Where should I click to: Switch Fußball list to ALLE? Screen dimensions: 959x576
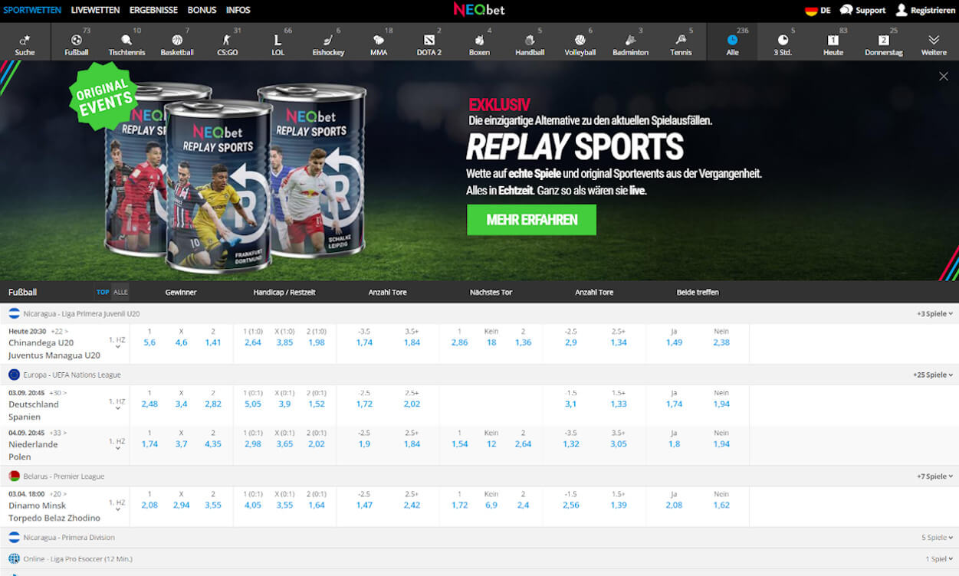coord(120,293)
